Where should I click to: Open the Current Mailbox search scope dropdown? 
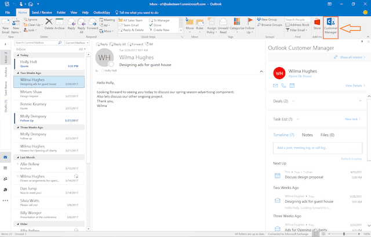(78, 43)
